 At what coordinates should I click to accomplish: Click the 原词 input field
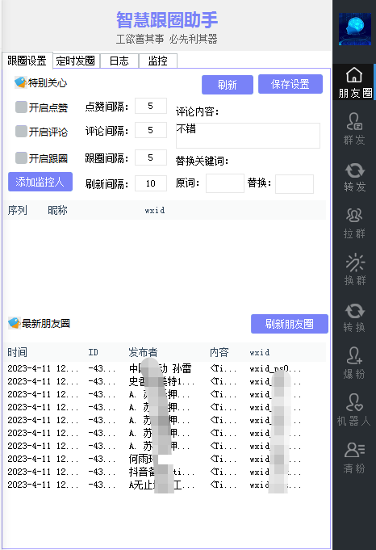click(225, 183)
